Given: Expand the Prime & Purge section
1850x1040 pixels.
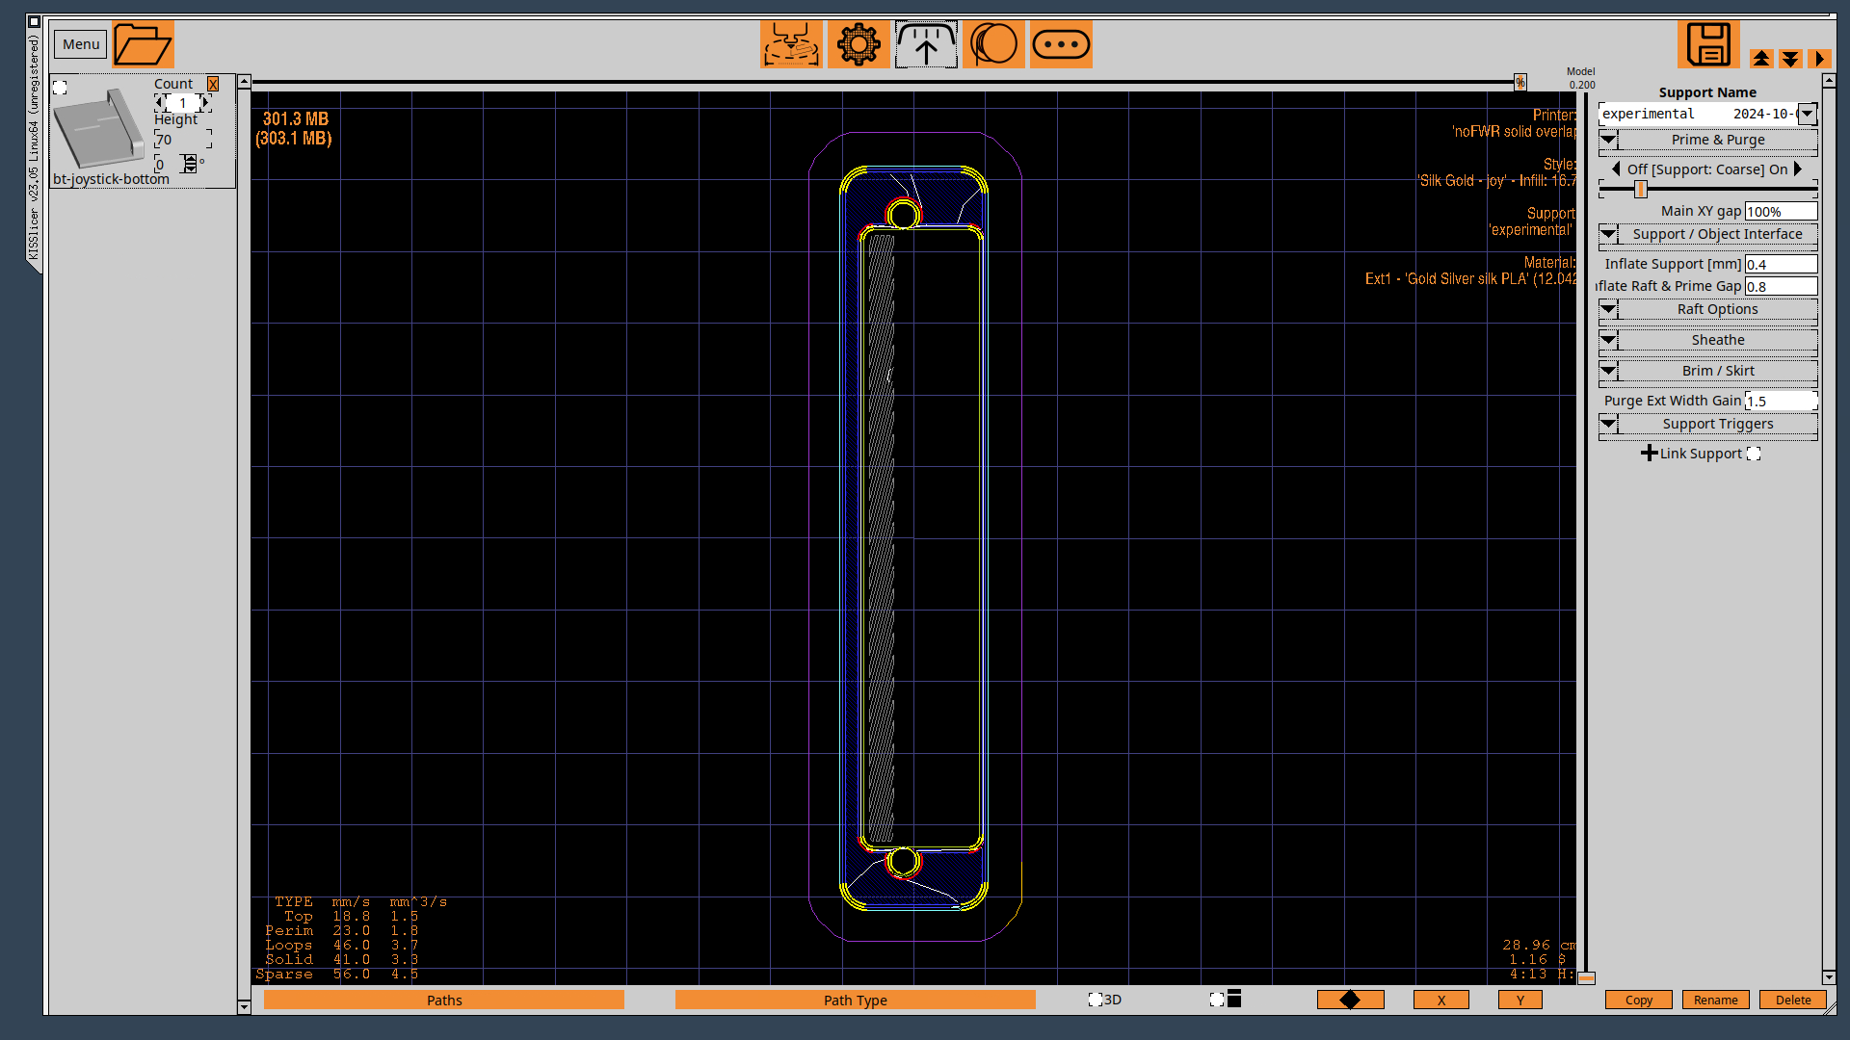Looking at the screenshot, I should (x=1707, y=140).
